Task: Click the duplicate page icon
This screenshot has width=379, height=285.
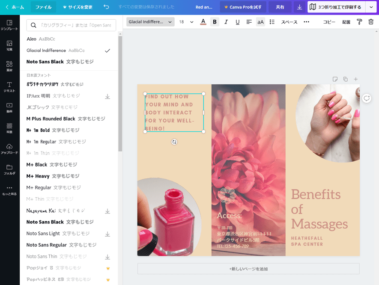Action: (345, 79)
